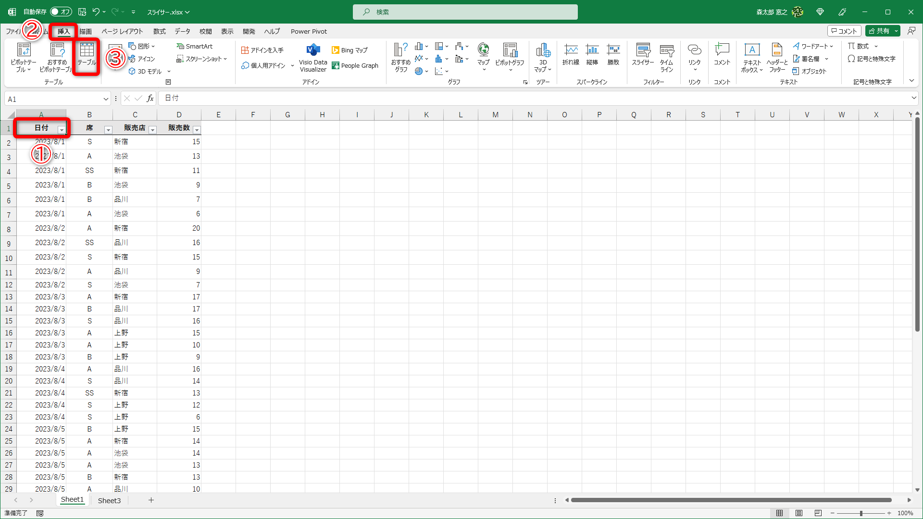Screen dimensions: 923x519
Task: Click the zoom slider handle
Action: click(x=861, y=513)
